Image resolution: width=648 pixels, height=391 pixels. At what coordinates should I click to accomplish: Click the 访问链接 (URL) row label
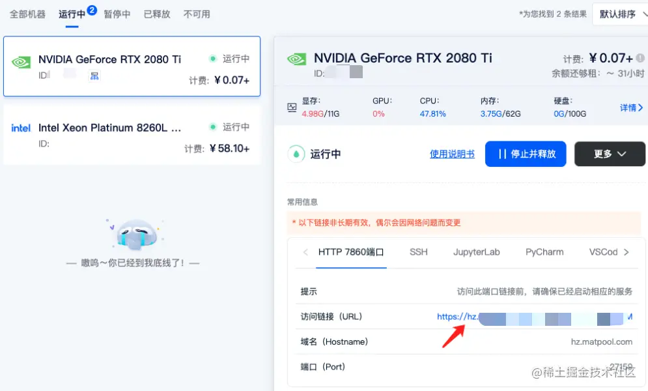click(x=331, y=317)
